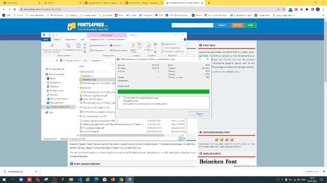Open the download item menu chevron
The width and height of the screenshot is (327, 183).
(36, 172)
